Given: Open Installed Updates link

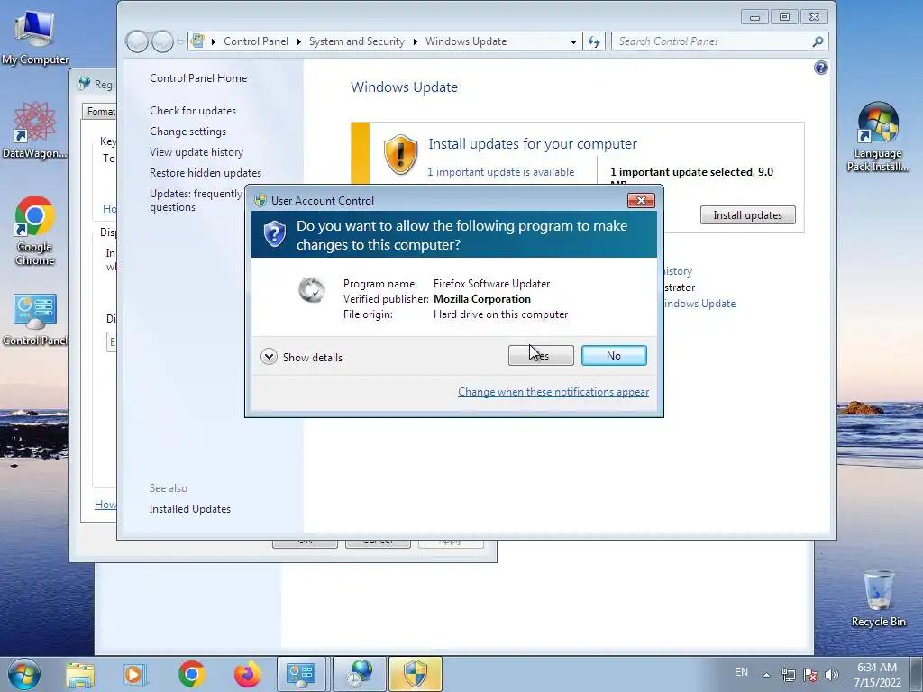Looking at the screenshot, I should tap(189, 509).
